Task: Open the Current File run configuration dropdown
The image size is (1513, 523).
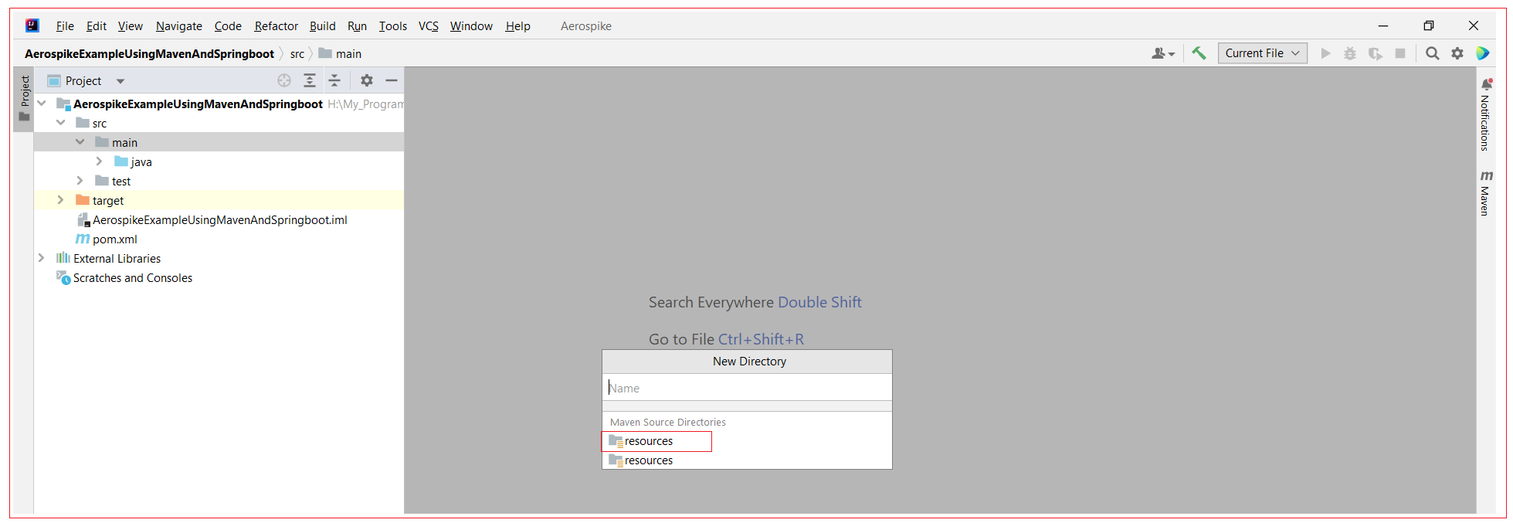Action: click(x=1262, y=53)
